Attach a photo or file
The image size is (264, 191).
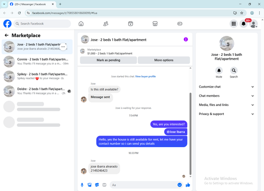(90, 185)
